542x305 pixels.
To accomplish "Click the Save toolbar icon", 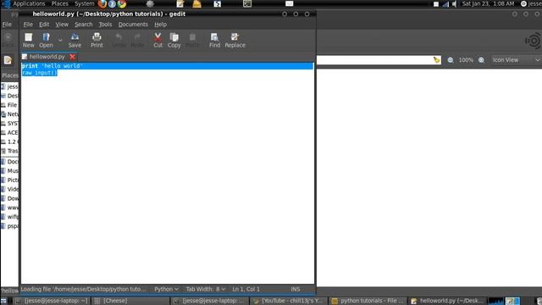I will [75, 40].
